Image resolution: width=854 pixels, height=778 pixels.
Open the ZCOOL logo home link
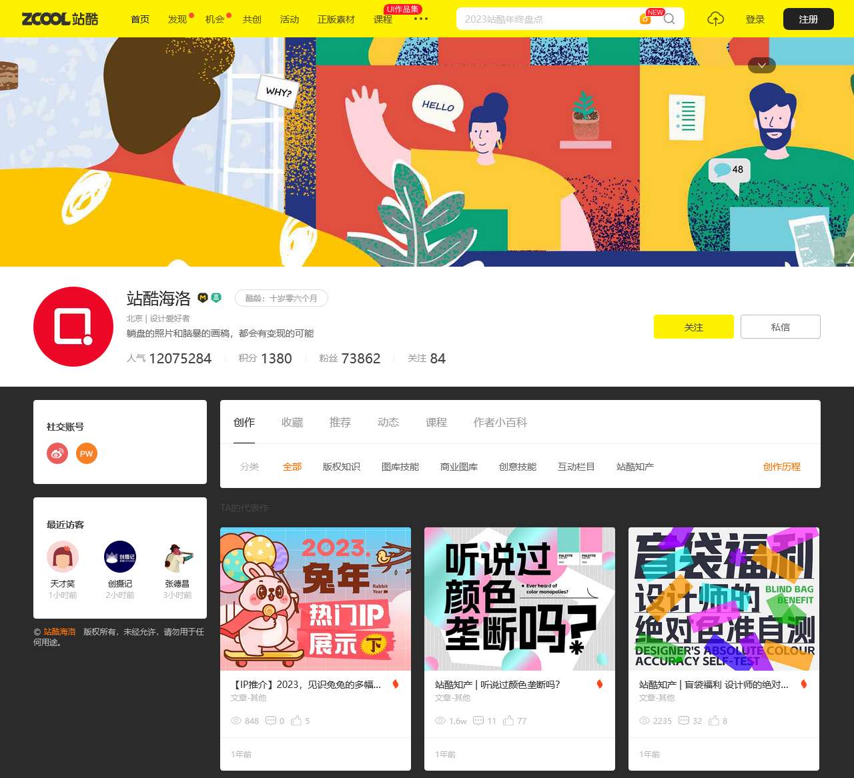point(60,19)
